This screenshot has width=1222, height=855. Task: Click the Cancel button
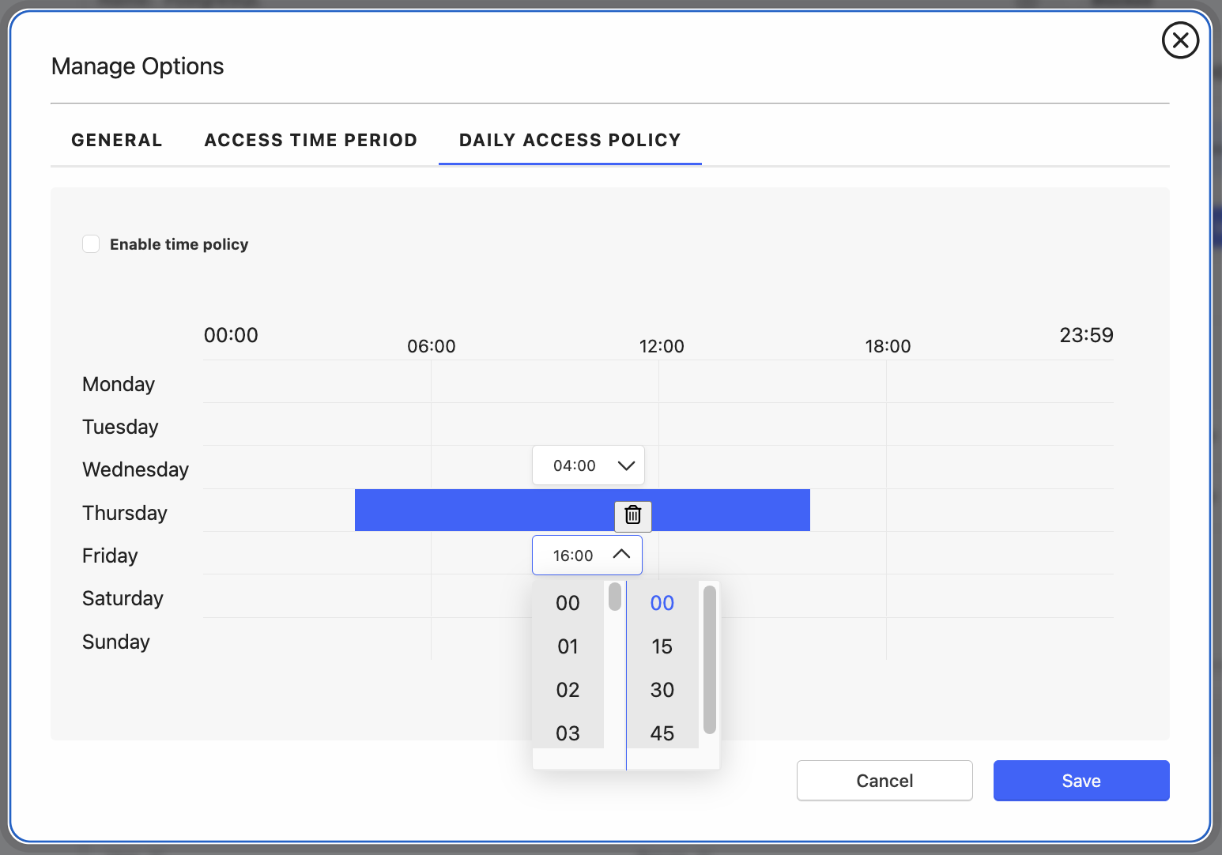[884, 781]
